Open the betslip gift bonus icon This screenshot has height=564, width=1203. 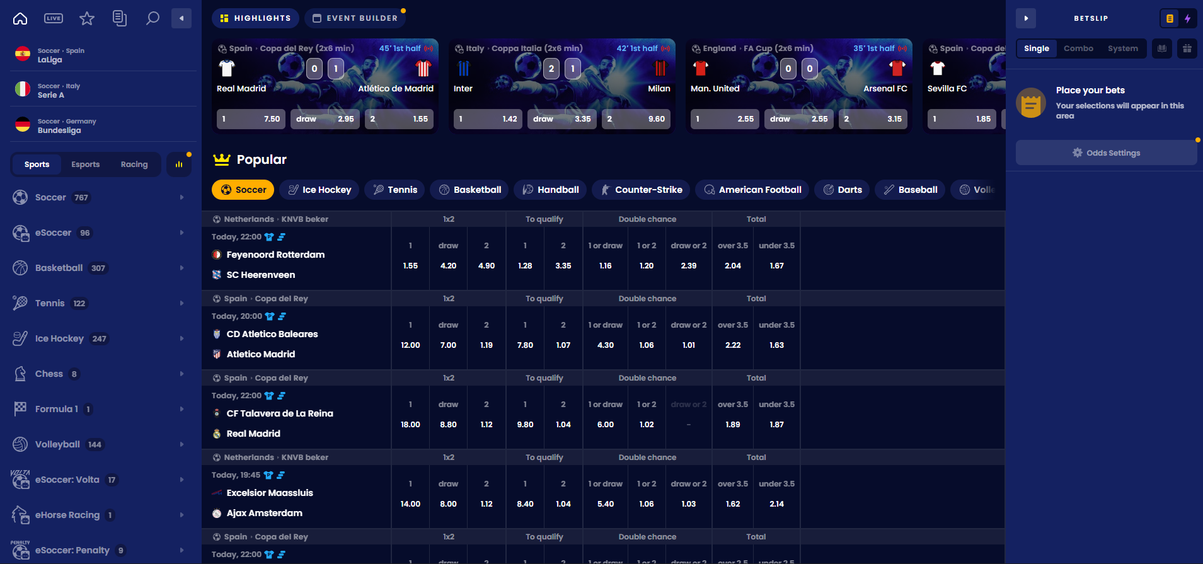pos(1187,48)
